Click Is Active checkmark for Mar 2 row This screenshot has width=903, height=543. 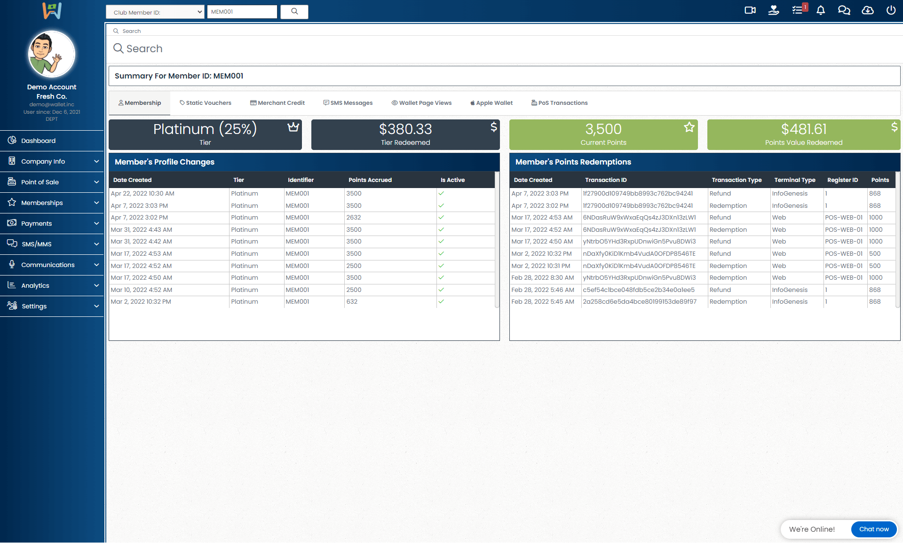tap(441, 301)
